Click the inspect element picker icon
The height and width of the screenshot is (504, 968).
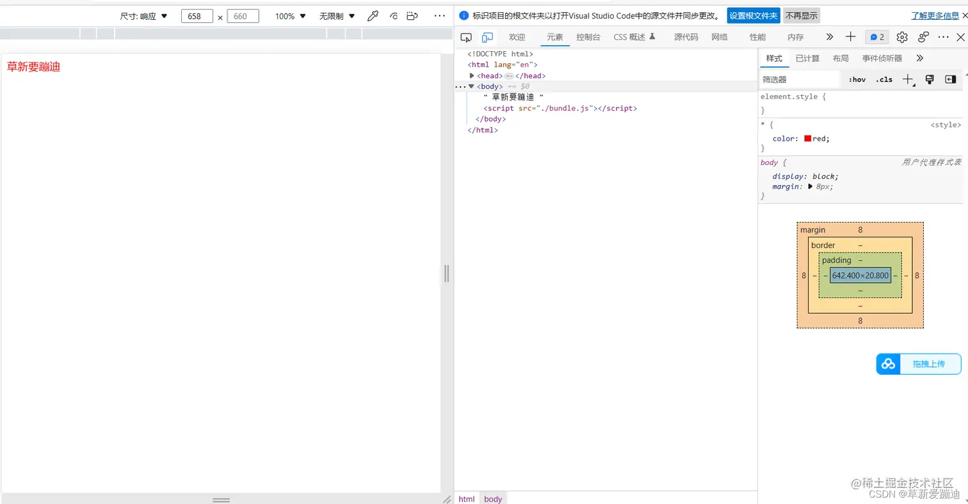466,37
